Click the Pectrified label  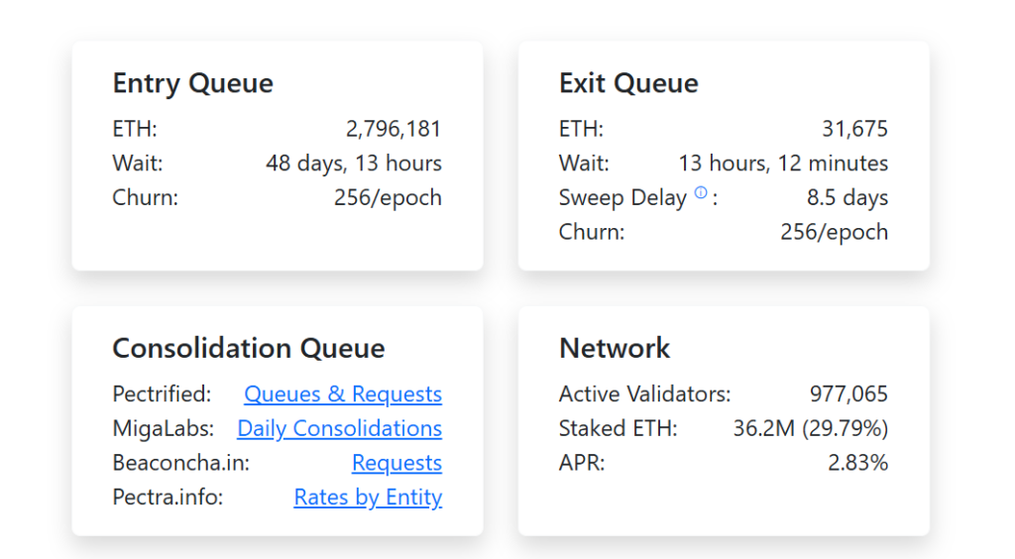[162, 394]
